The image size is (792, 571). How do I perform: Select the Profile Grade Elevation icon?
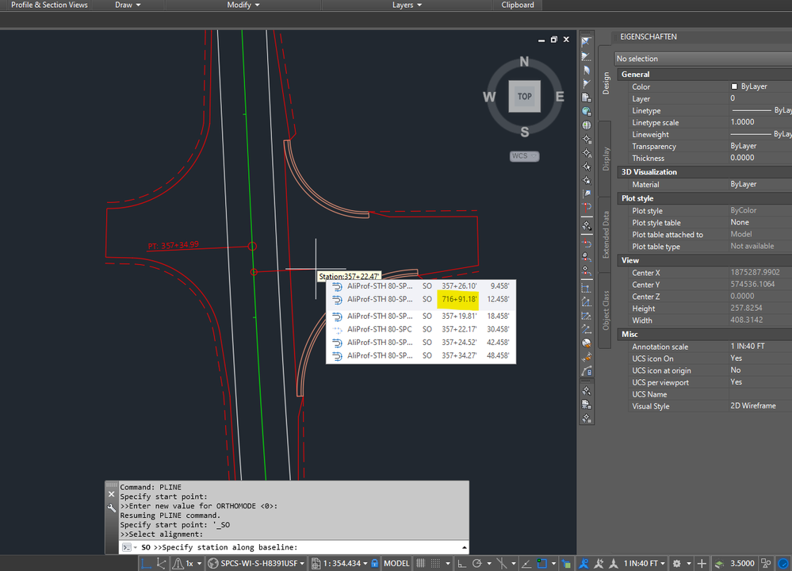tap(586, 316)
